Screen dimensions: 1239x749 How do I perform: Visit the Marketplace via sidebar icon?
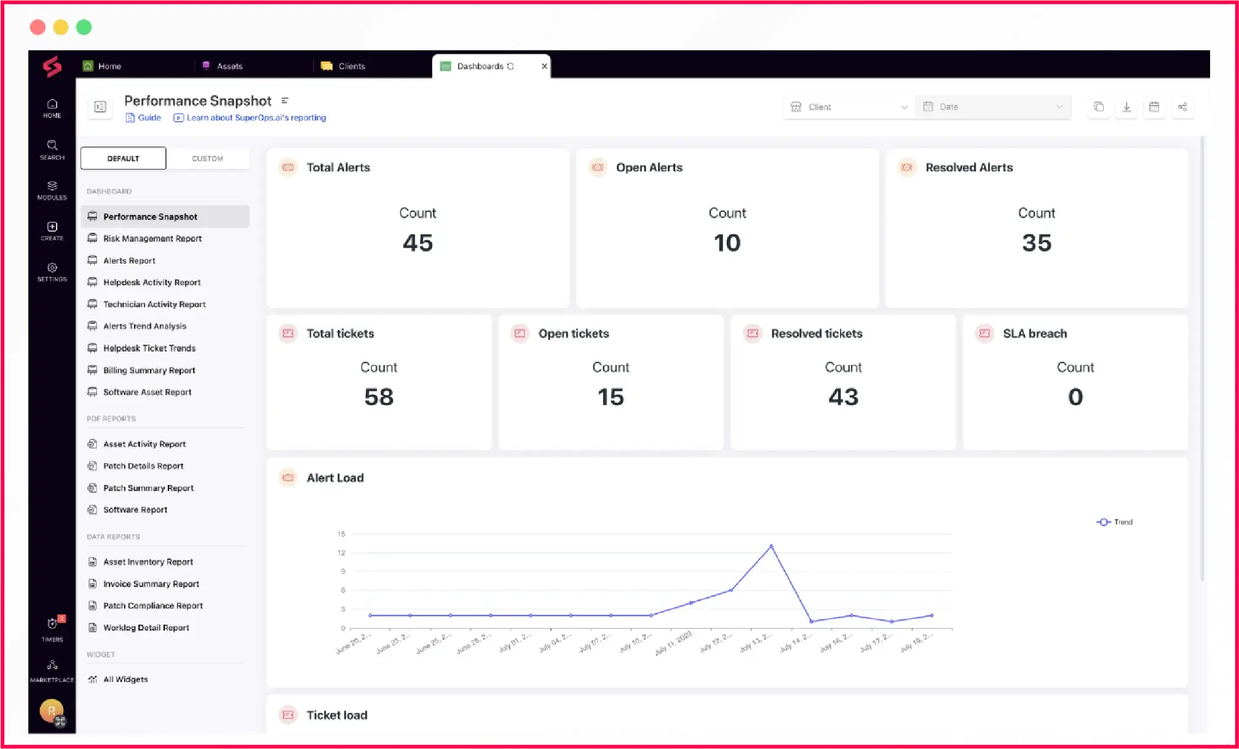[52, 667]
